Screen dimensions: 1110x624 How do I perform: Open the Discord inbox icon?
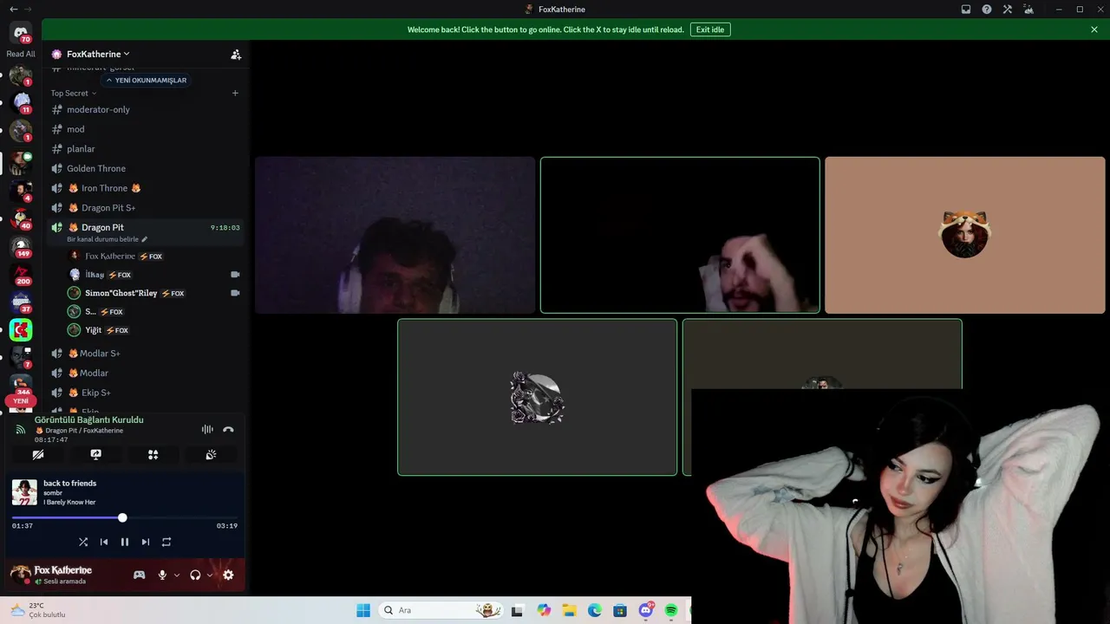pos(966,10)
